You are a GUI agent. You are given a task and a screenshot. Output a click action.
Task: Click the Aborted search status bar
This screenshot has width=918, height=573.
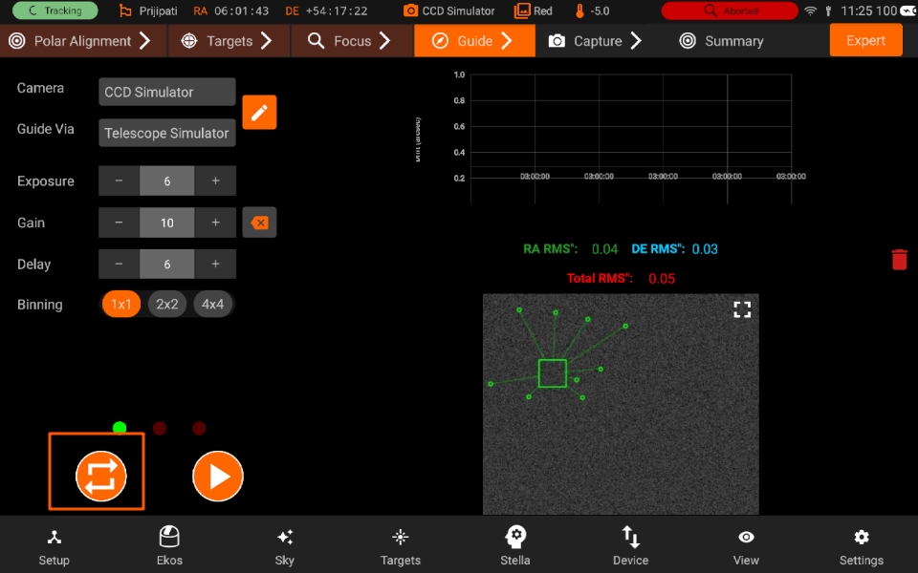730,11
